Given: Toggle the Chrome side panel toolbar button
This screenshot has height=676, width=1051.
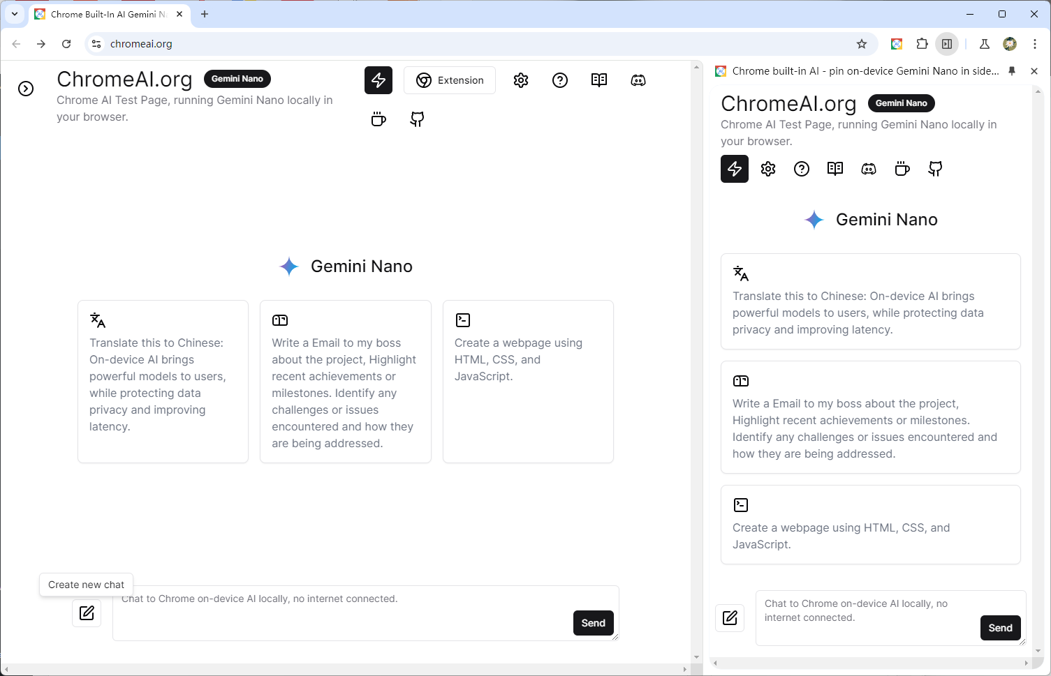Looking at the screenshot, I should coord(947,44).
